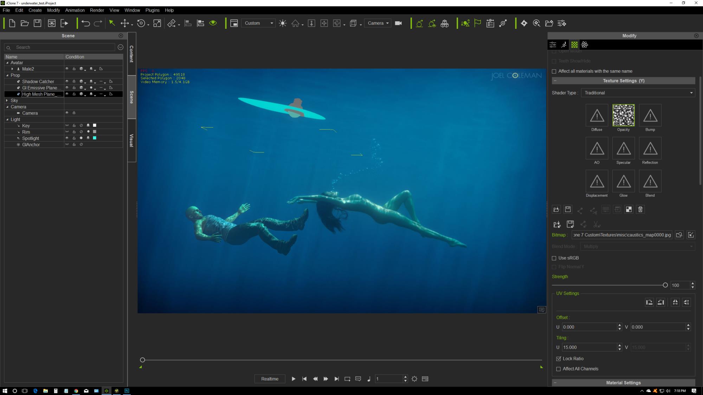Select the Opacity texture thumbnail
The image size is (703, 395).
pyautogui.click(x=624, y=115)
